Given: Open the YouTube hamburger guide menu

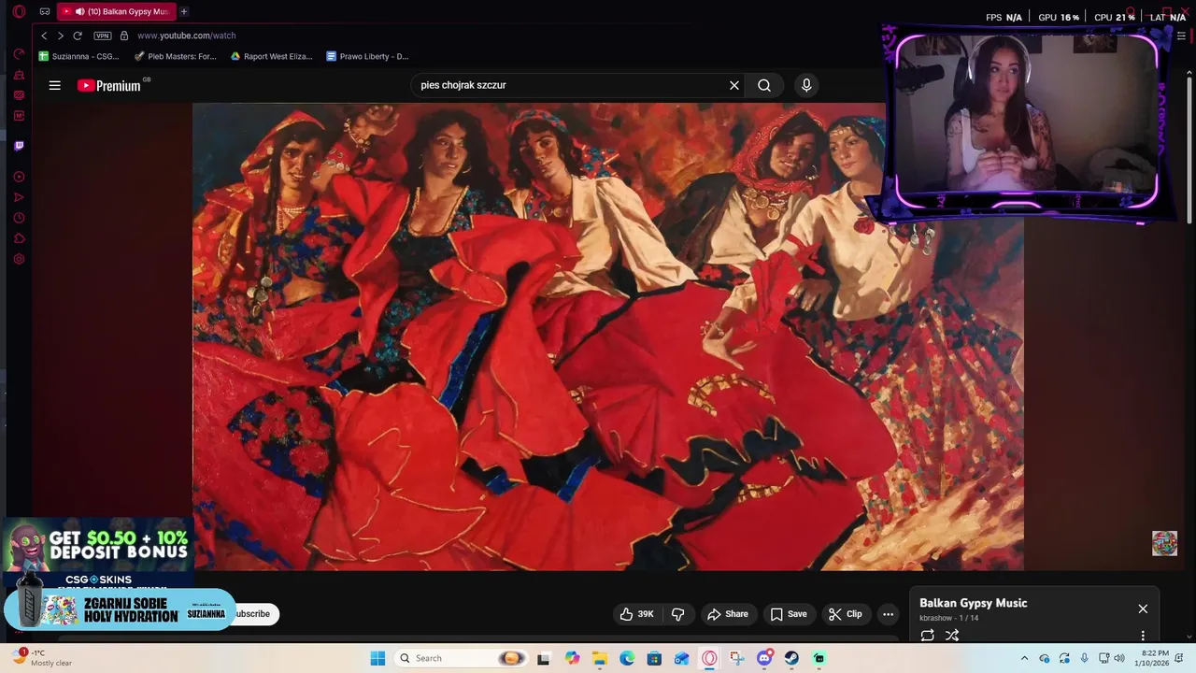Looking at the screenshot, I should point(55,85).
